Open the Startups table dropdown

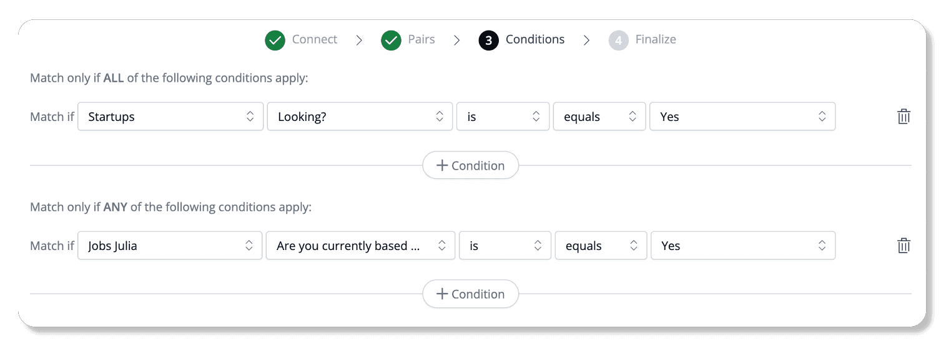170,117
